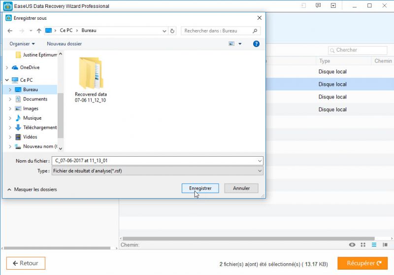
Task: Select the Nouveau nom drive
Action: (36, 146)
